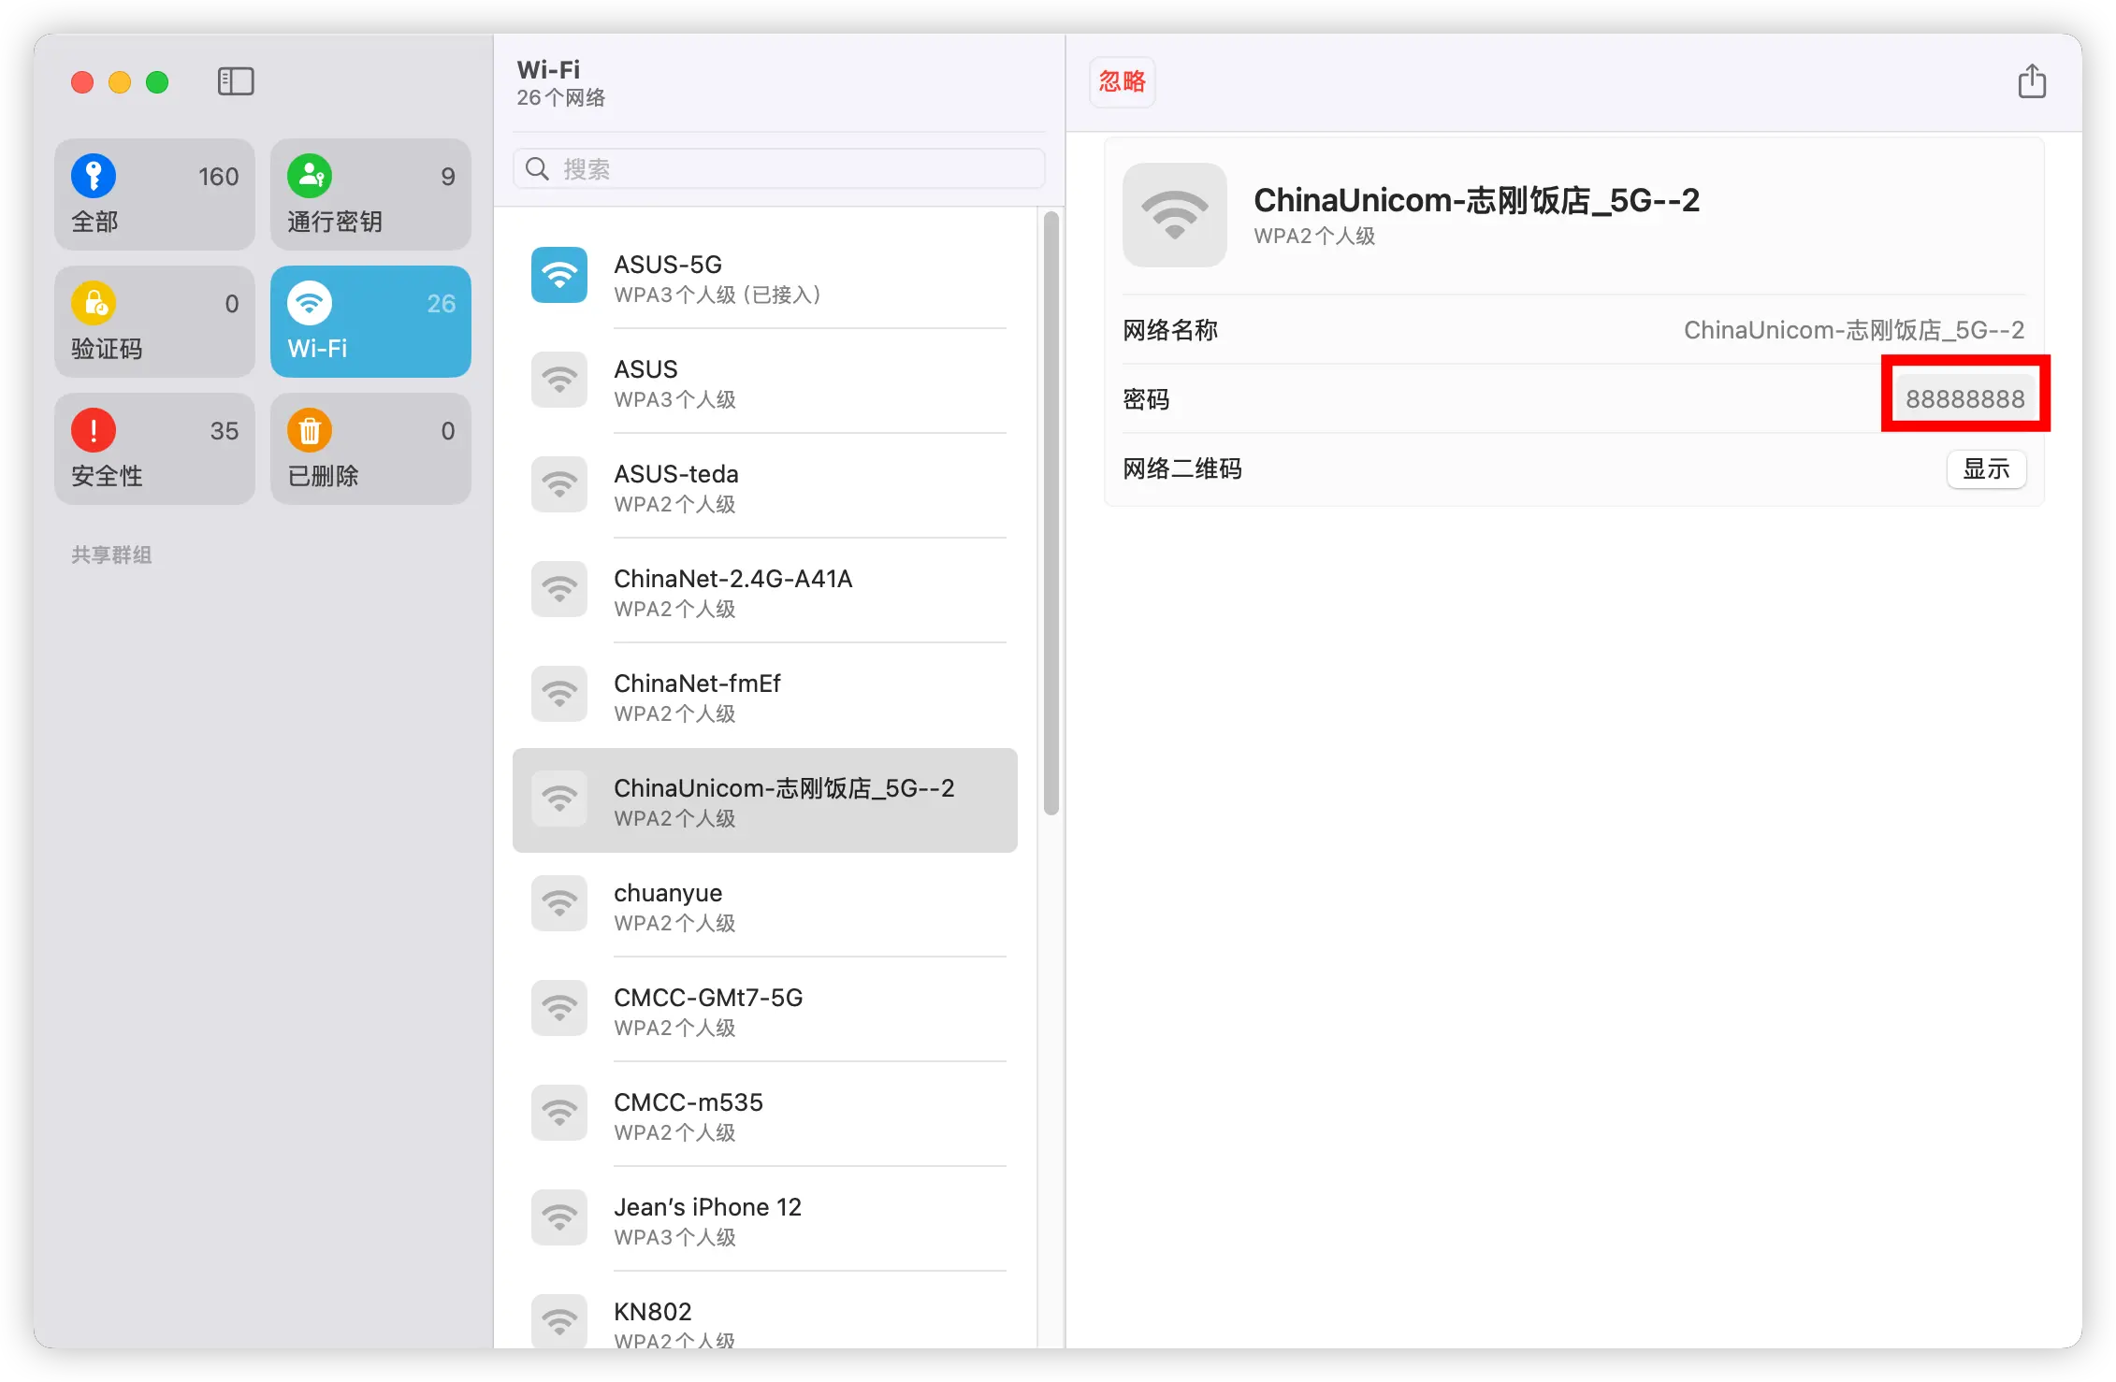The image size is (2116, 1382).
Task: Click the Wi-Fi icon beside Jean's iPhone 12
Action: tap(559, 1217)
